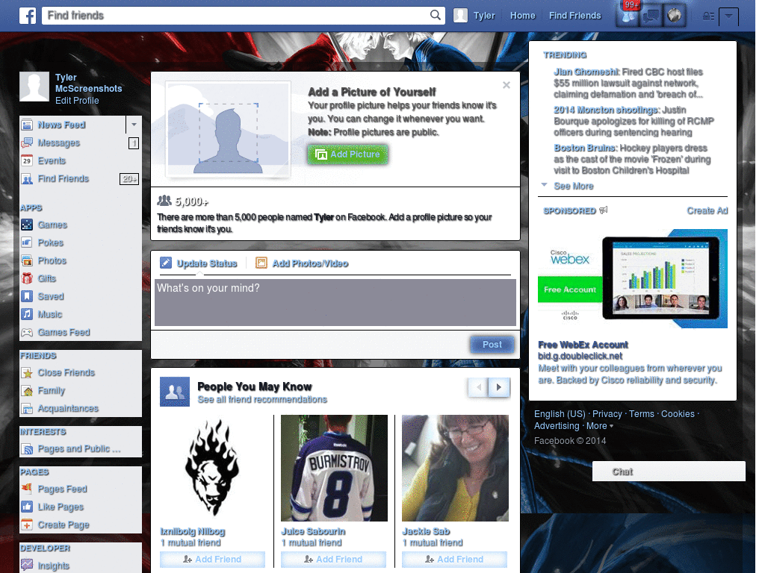The width and height of the screenshot is (765, 573).
Task: Open privacy shortcuts lock icon
Action: point(708,16)
